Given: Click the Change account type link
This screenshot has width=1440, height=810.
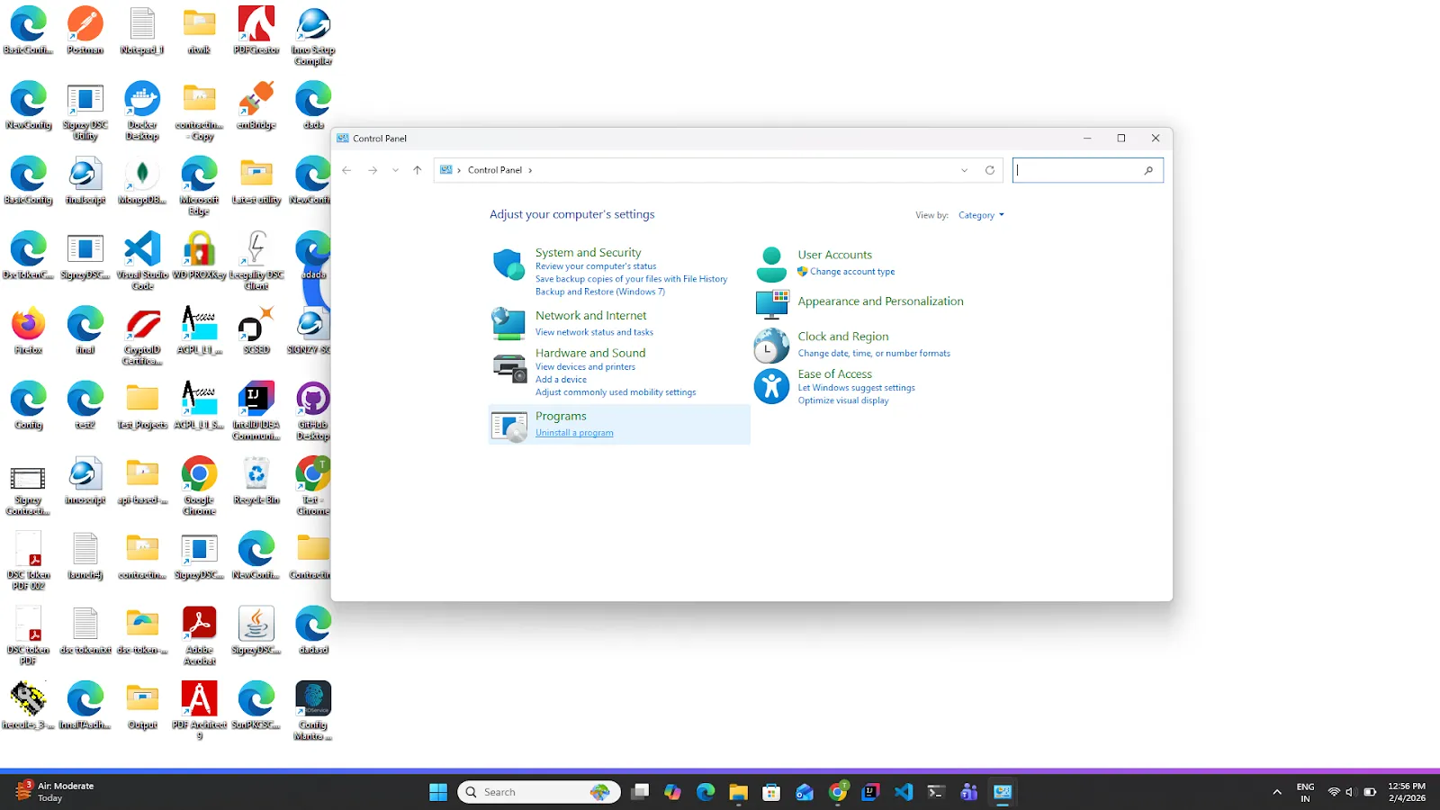Looking at the screenshot, I should tap(852, 272).
